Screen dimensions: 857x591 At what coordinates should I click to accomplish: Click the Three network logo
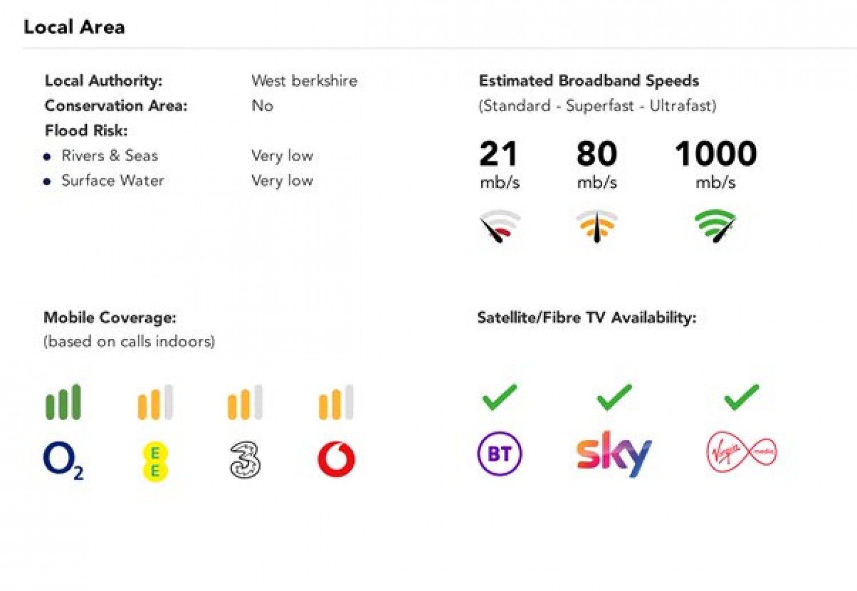pyautogui.click(x=245, y=460)
